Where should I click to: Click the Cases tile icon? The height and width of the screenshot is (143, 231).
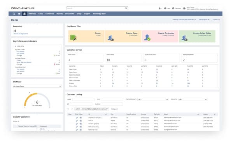(73, 37)
